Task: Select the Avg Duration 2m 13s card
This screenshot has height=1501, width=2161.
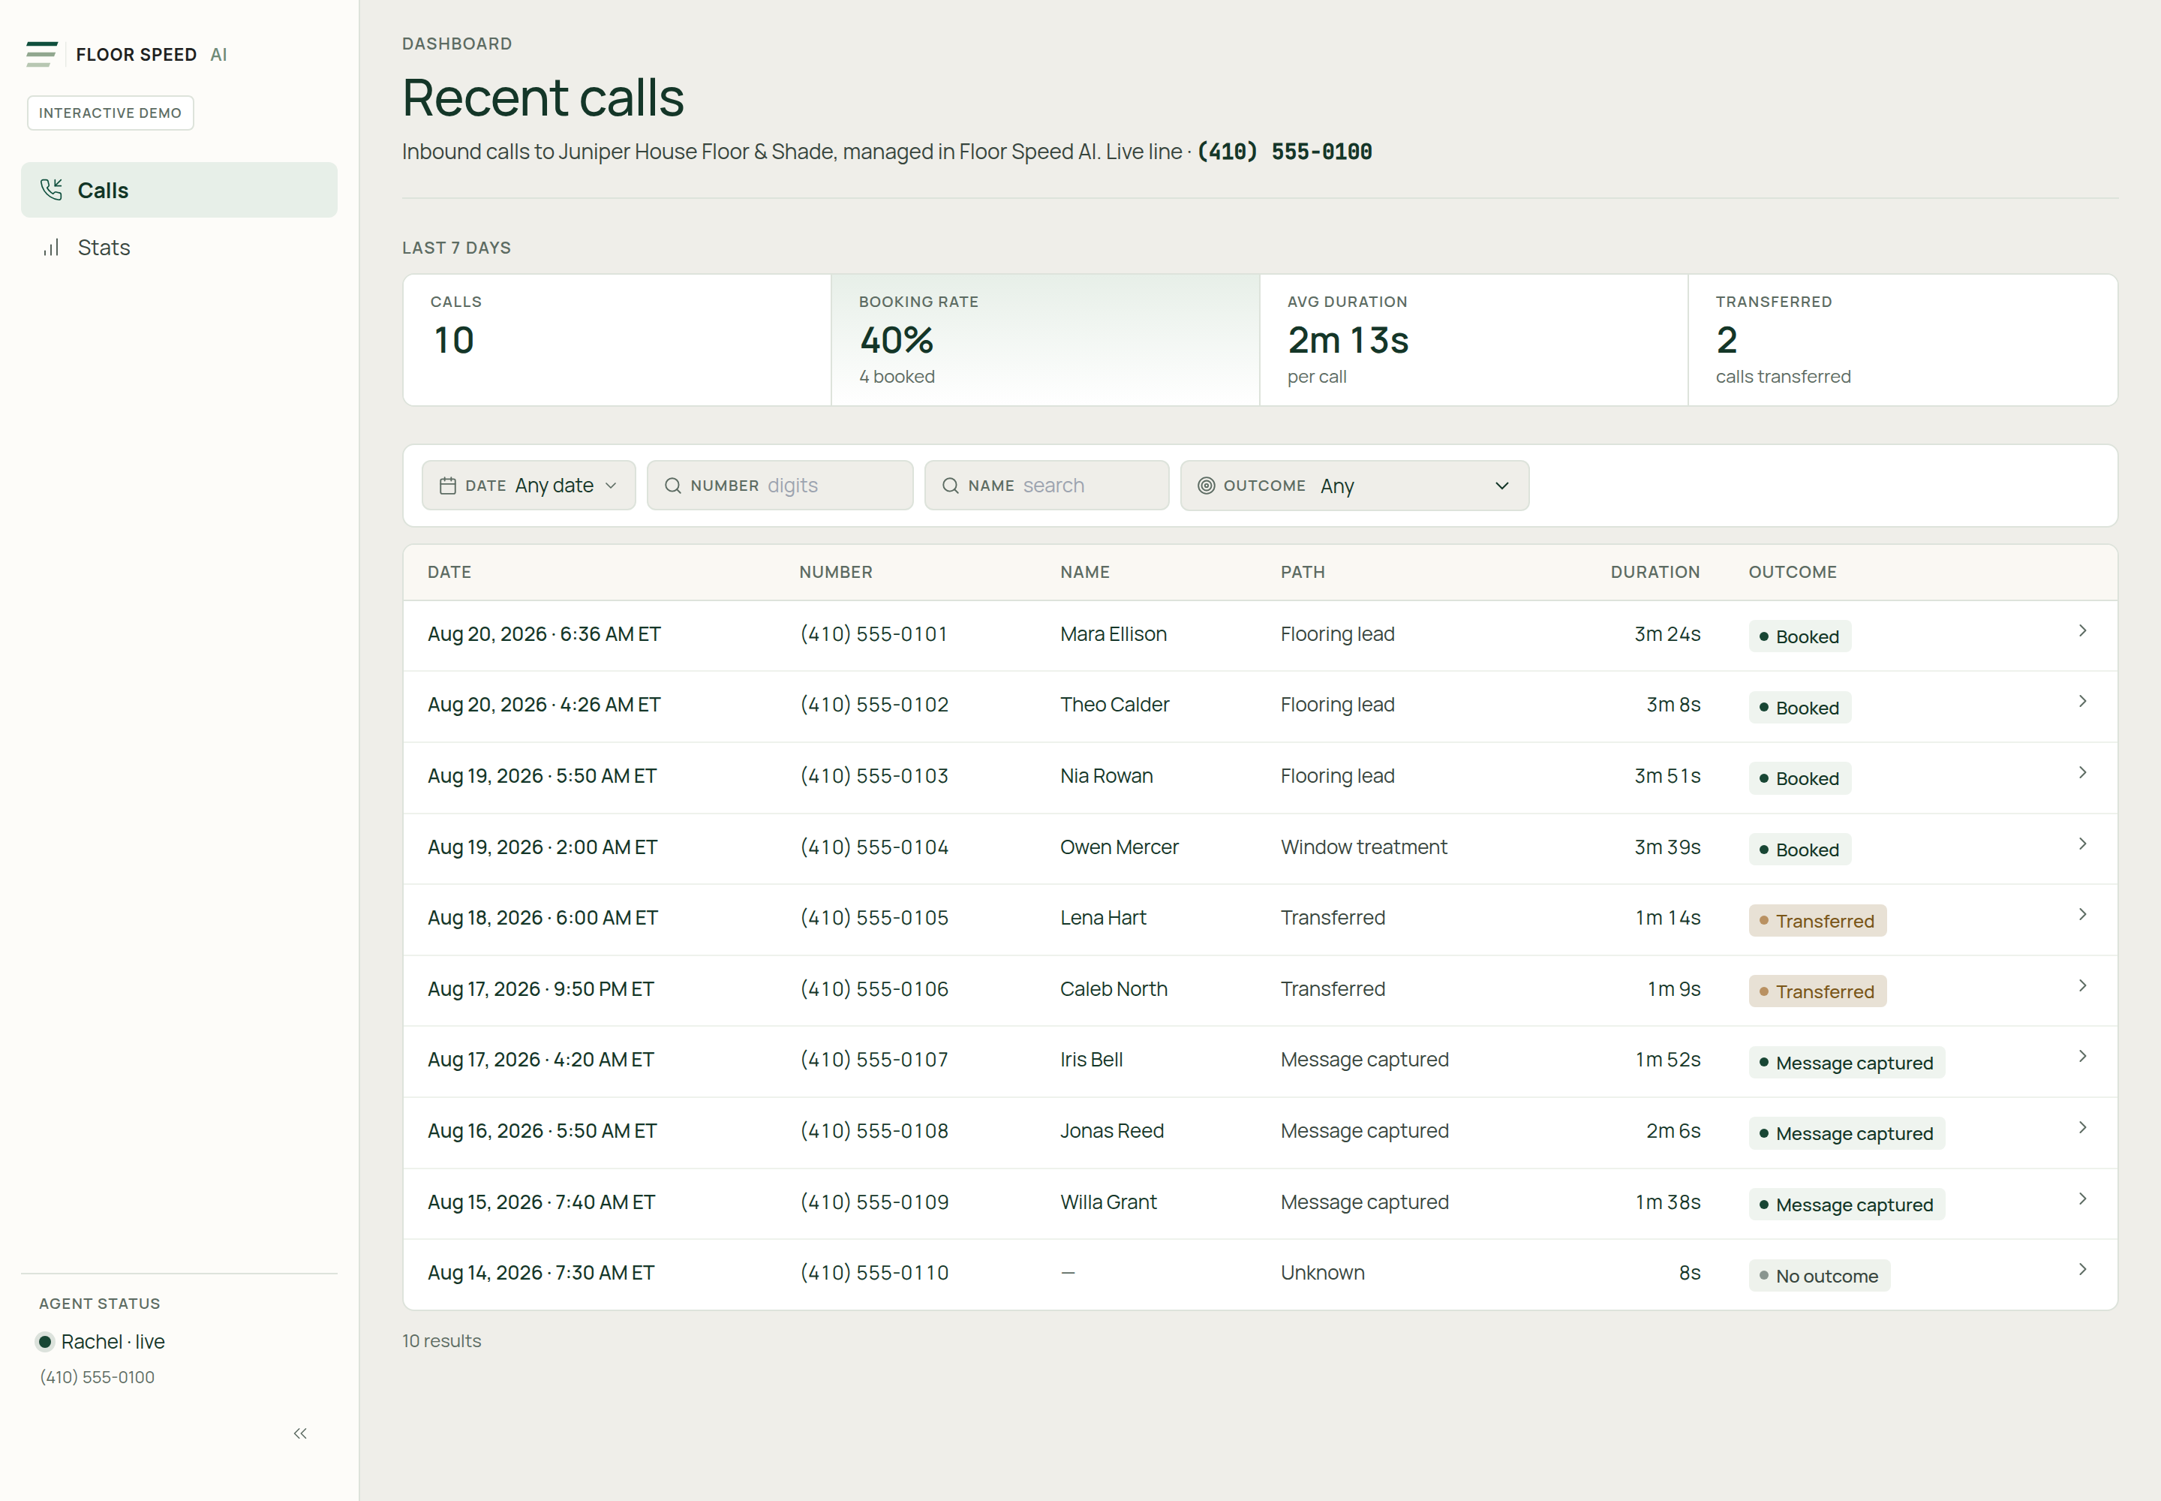Action: pos(1474,341)
